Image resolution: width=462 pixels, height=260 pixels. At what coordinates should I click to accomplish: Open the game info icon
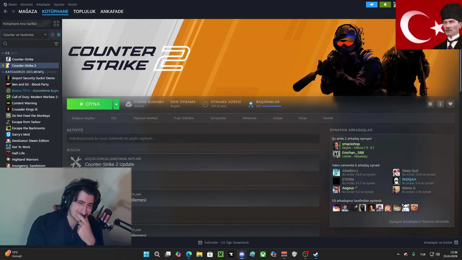(440, 104)
